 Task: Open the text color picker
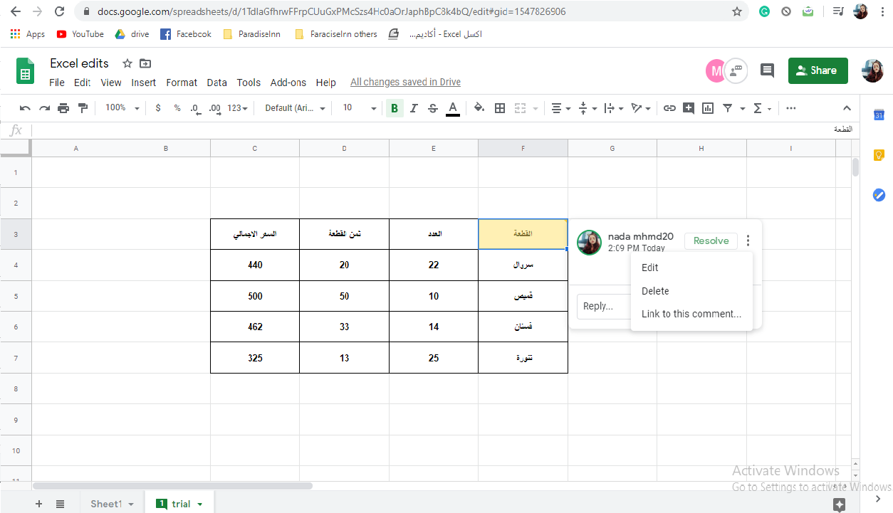tap(452, 107)
